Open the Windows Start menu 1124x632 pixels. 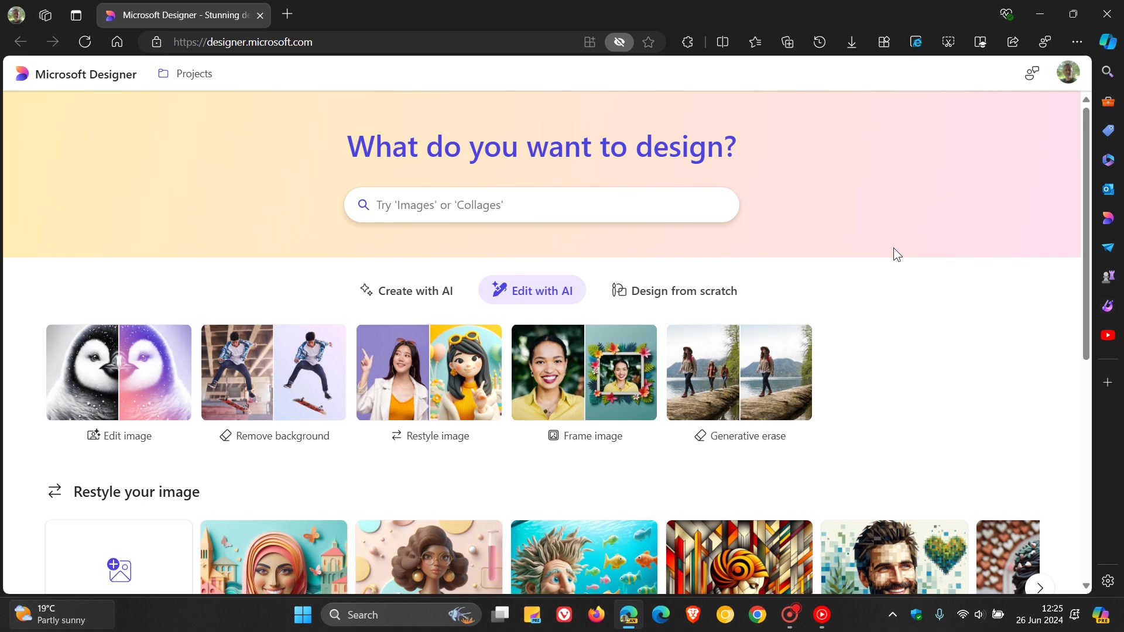tap(303, 614)
